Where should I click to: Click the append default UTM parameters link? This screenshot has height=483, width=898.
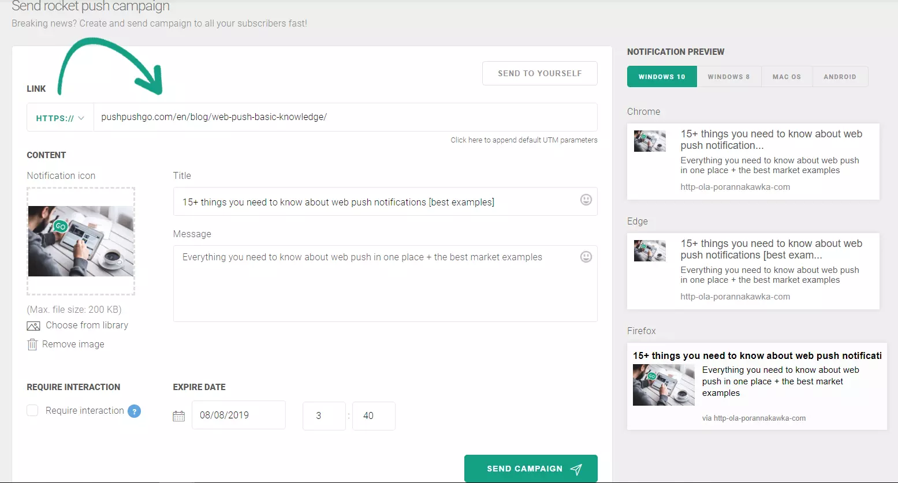524,140
